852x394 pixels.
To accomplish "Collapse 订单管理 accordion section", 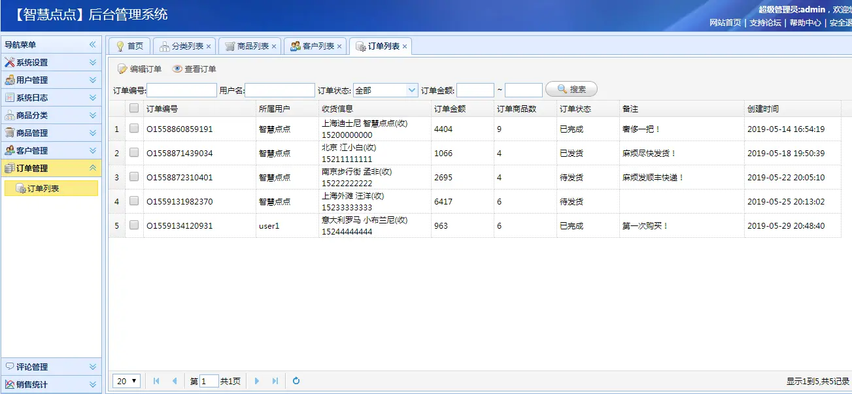I will point(93,169).
